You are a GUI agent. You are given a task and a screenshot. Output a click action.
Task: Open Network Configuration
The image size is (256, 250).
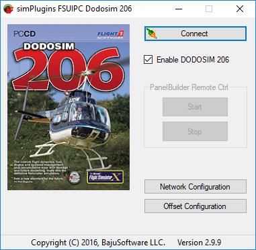[196, 186]
